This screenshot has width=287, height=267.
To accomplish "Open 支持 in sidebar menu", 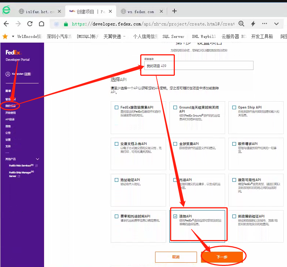I will [x=8, y=146].
